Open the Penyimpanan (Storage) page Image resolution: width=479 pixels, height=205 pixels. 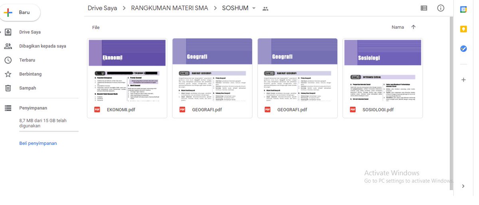tap(33, 108)
